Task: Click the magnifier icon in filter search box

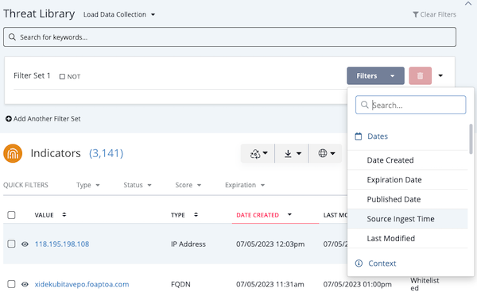Action: point(364,105)
